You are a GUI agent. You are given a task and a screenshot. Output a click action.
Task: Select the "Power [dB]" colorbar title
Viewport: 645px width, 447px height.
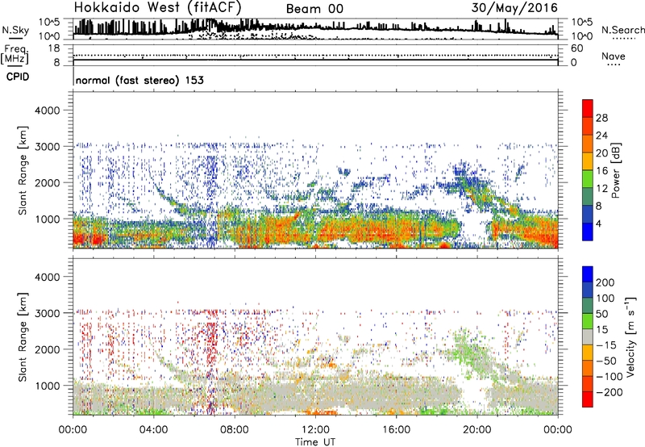[615, 170]
